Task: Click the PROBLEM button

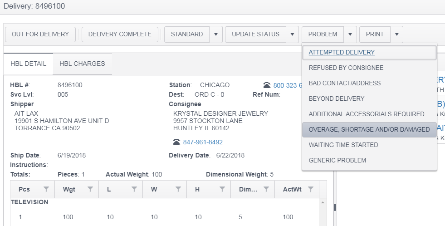Action: [323, 34]
